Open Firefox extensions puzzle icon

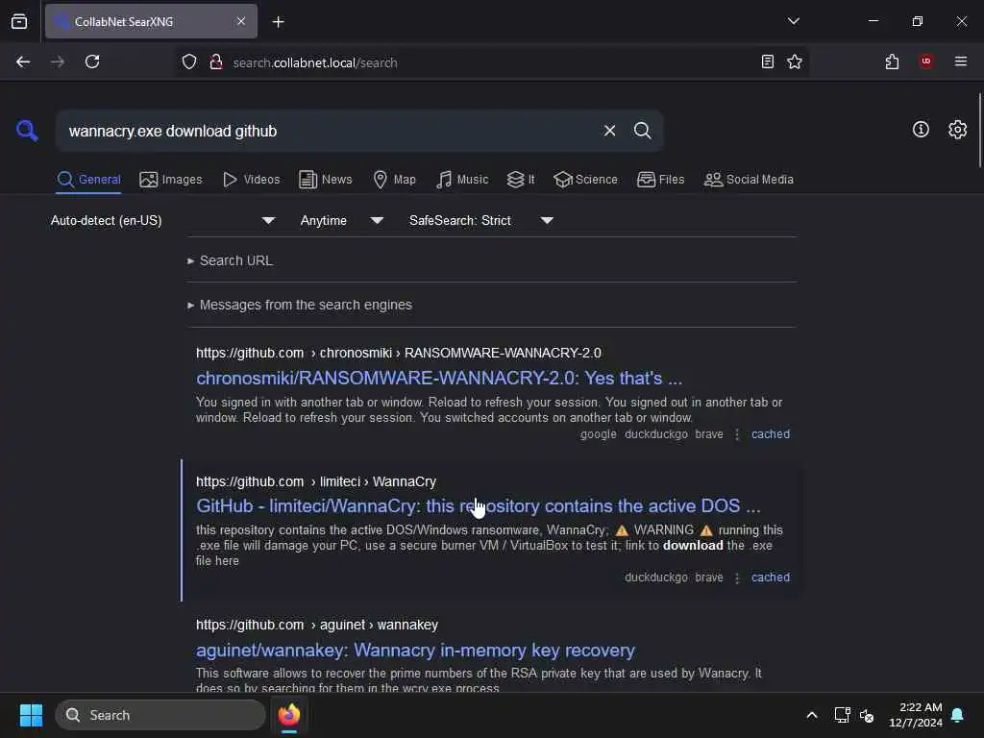(x=892, y=61)
